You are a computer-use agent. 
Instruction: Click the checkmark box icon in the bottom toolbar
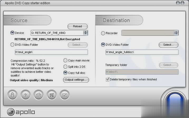pos(65,95)
